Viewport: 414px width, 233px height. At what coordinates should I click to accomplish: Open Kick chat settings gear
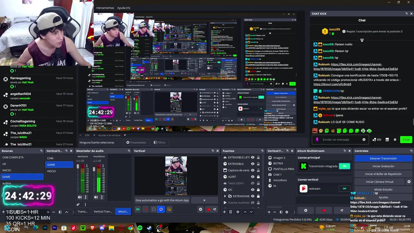[x=395, y=140]
